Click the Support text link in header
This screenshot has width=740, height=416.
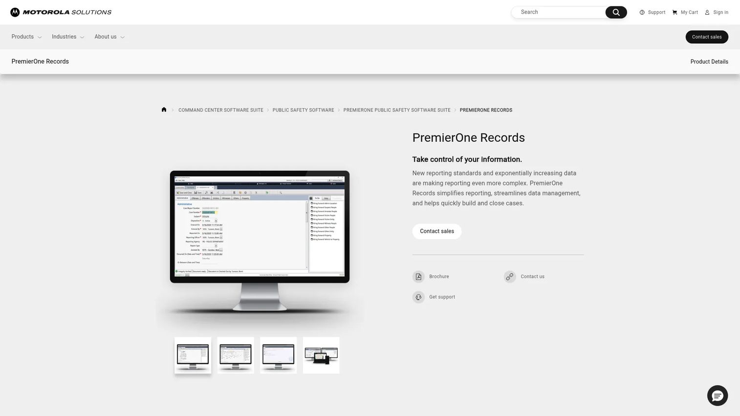point(656,12)
